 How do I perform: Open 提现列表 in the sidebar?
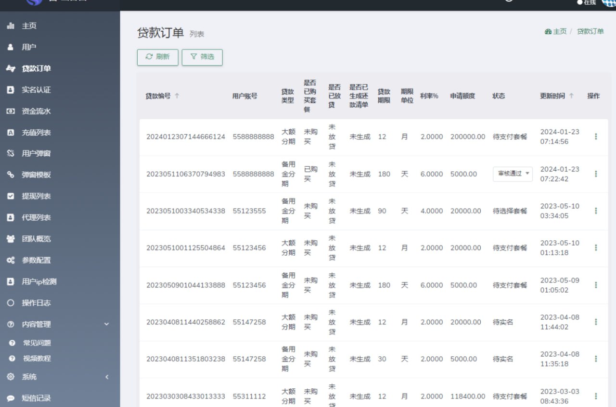coord(36,196)
